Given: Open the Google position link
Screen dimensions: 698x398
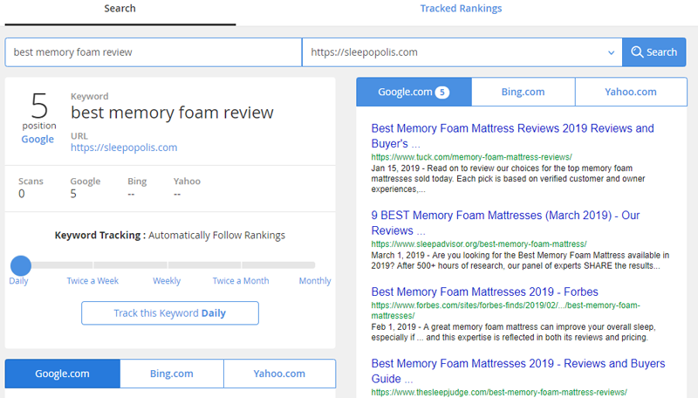Looking at the screenshot, I should coord(38,139).
